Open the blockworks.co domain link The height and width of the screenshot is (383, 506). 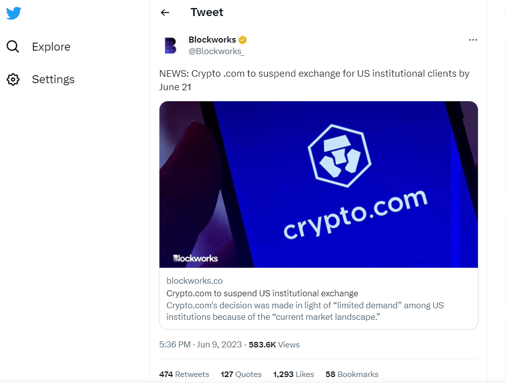pos(195,281)
